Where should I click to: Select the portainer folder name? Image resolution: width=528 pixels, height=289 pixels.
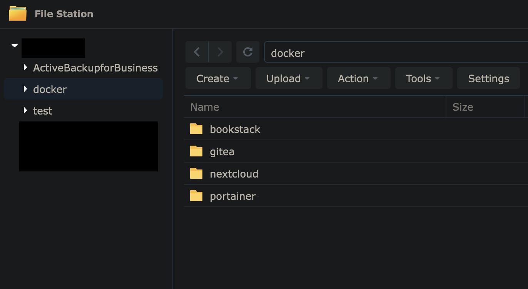(x=233, y=196)
